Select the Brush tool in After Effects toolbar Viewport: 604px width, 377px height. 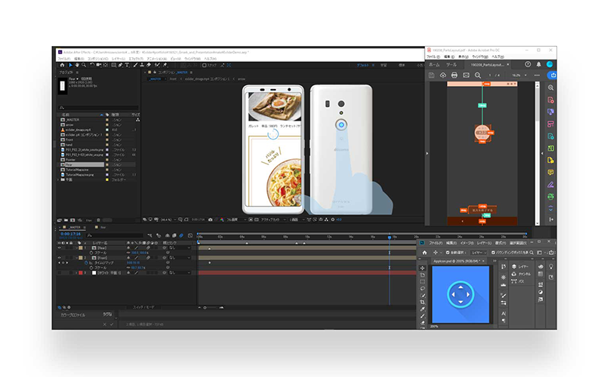click(135, 66)
